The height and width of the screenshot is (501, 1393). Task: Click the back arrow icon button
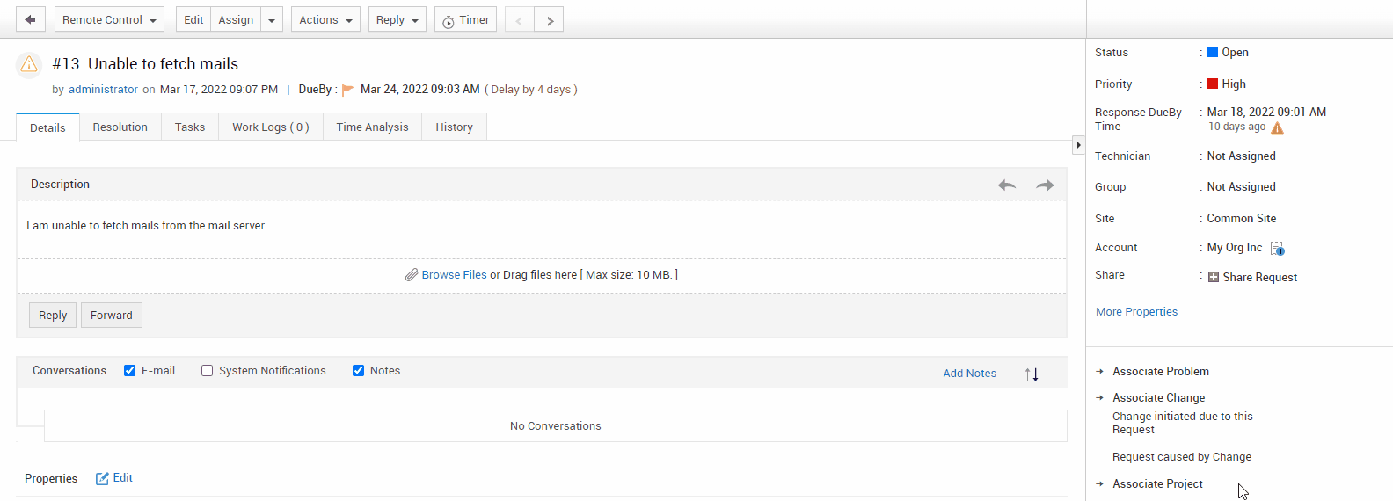coord(30,19)
